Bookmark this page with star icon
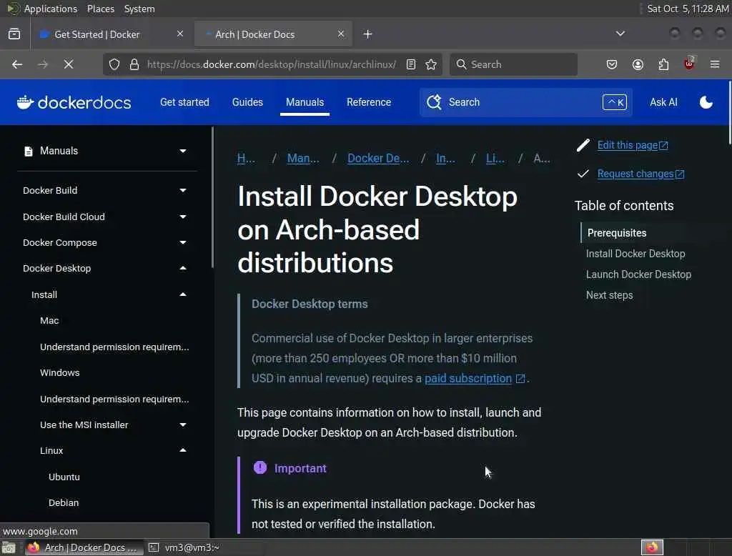The width and height of the screenshot is (732, 556). point(431,64)
